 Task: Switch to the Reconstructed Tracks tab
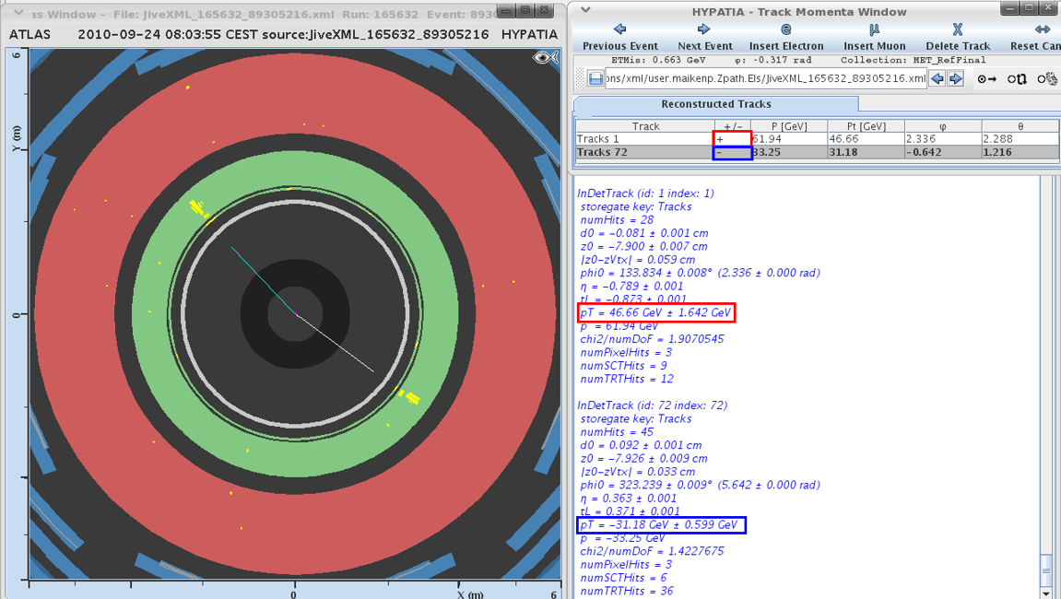[715, 104]
